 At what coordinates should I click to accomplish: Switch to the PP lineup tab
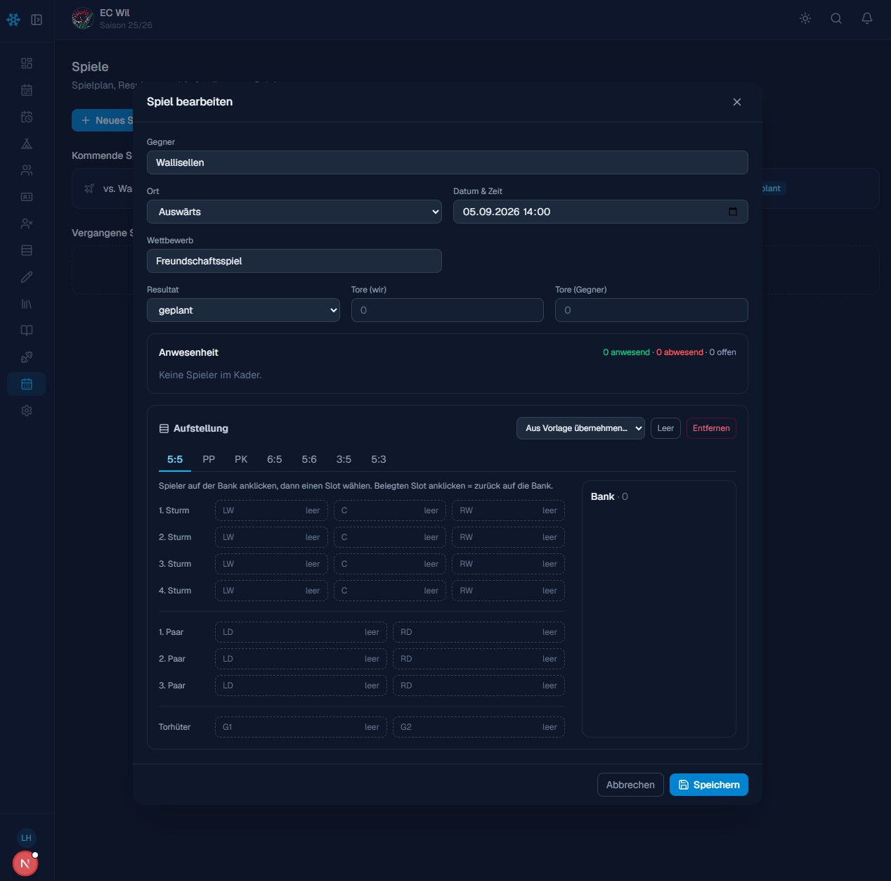[x=209, y=459]
